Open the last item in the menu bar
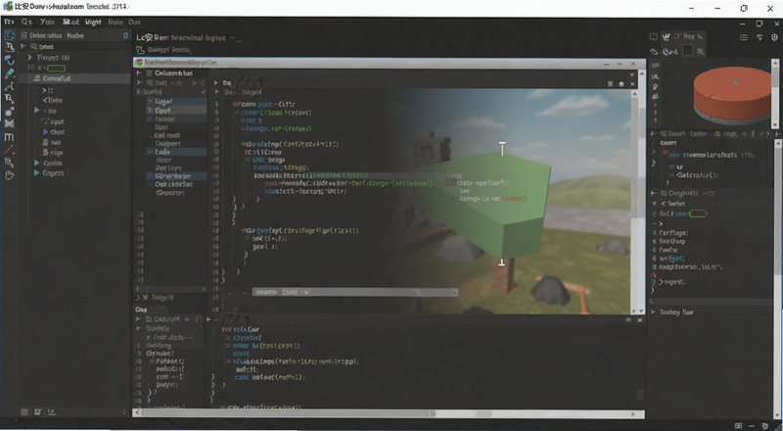The width and height of the screenshot is (783, 431). pos(134,22)
